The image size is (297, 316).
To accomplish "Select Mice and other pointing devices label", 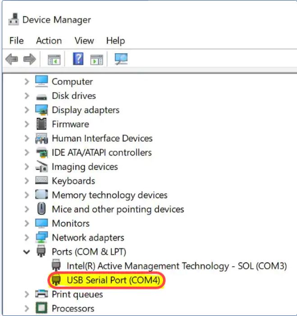I will pos(118,210).
